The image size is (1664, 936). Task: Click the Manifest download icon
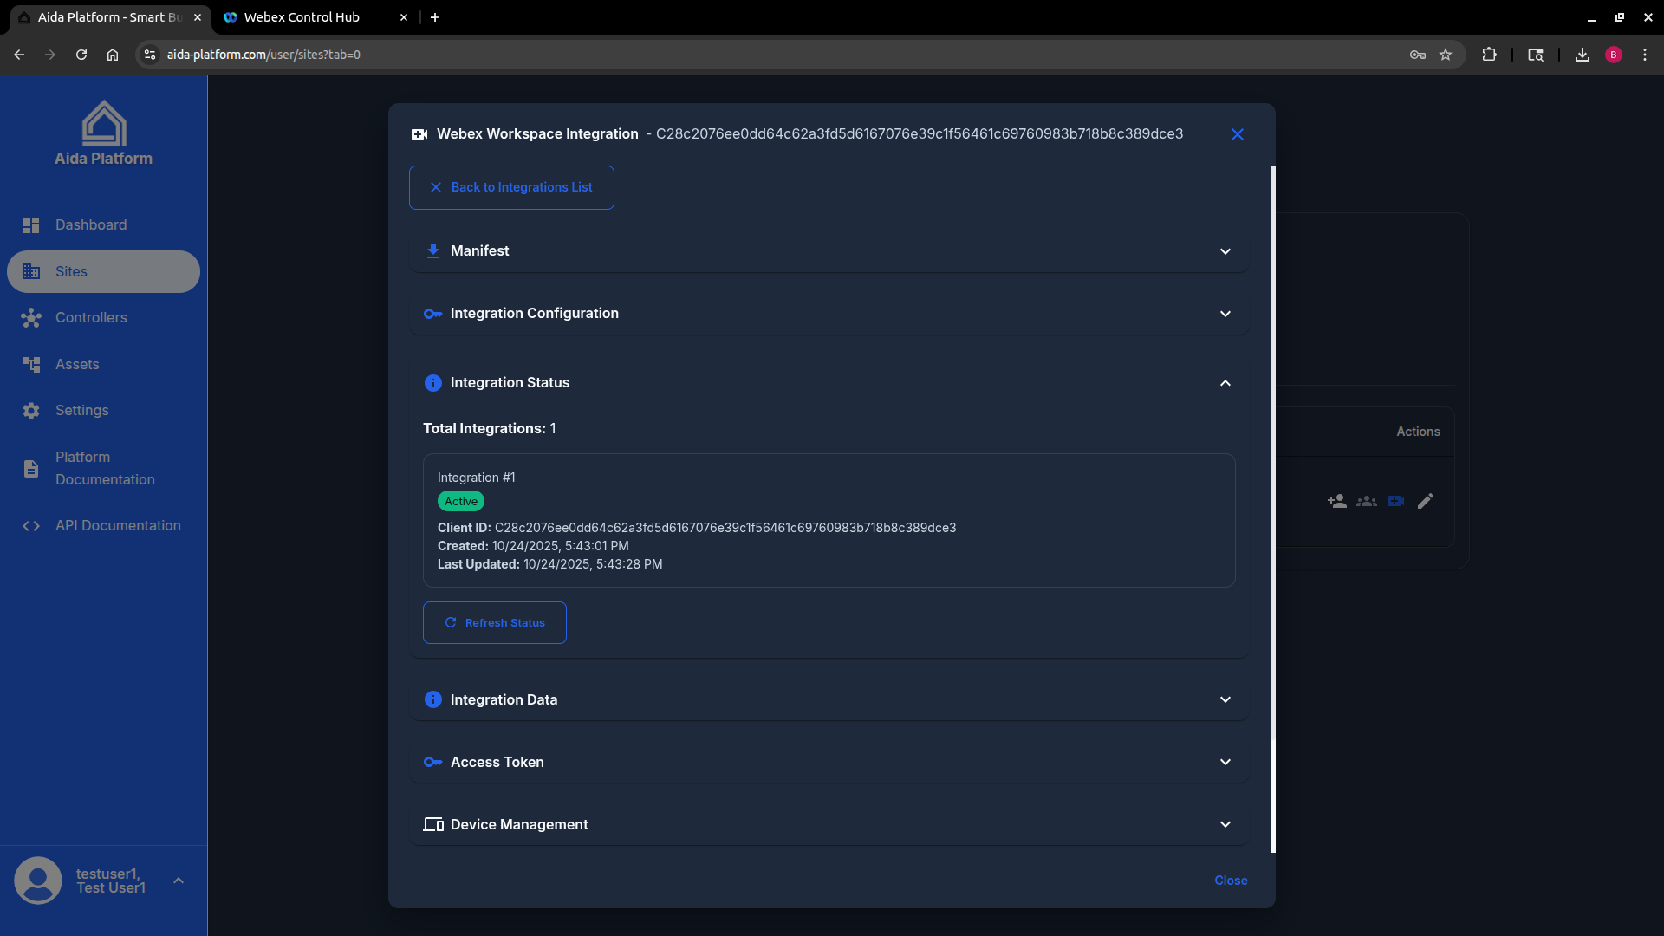point(432,250)
